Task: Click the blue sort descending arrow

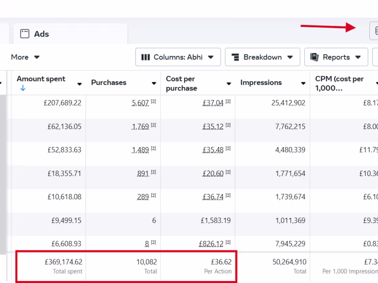Action: (23, 88)
